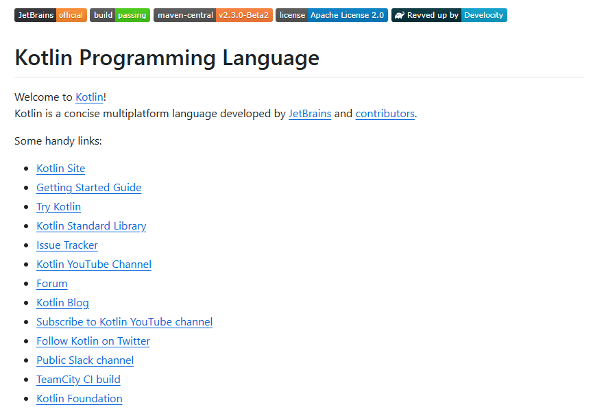Click the Kotlin Programming Language heading
Image resolution: width=593 pixels, height=418 pixels.
point(167,58)
